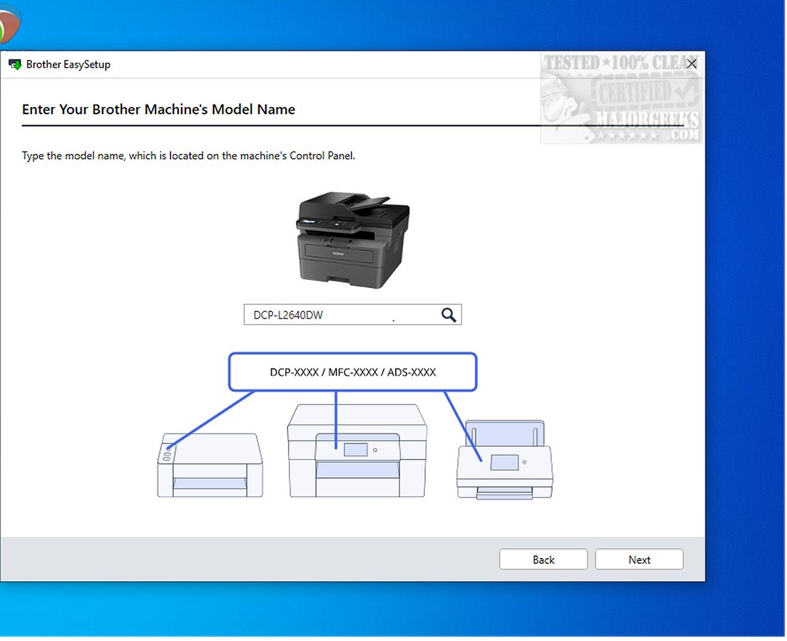787x641 pixels.
Task: Close the Brother EasySetup window
Action: point(692,63)
